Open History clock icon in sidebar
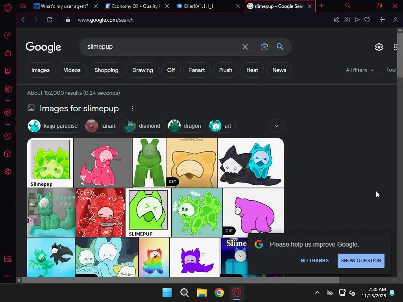Image resolution: width=403 pixels, height=302 pixels. click(8, 136)
